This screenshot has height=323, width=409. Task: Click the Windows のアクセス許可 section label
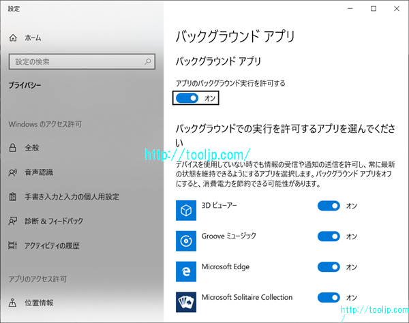click(x=45, y=124)
